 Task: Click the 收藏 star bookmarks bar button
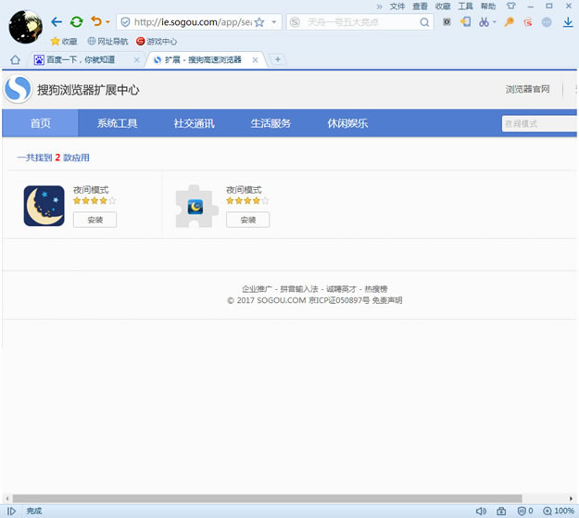(x=64, y=42)
